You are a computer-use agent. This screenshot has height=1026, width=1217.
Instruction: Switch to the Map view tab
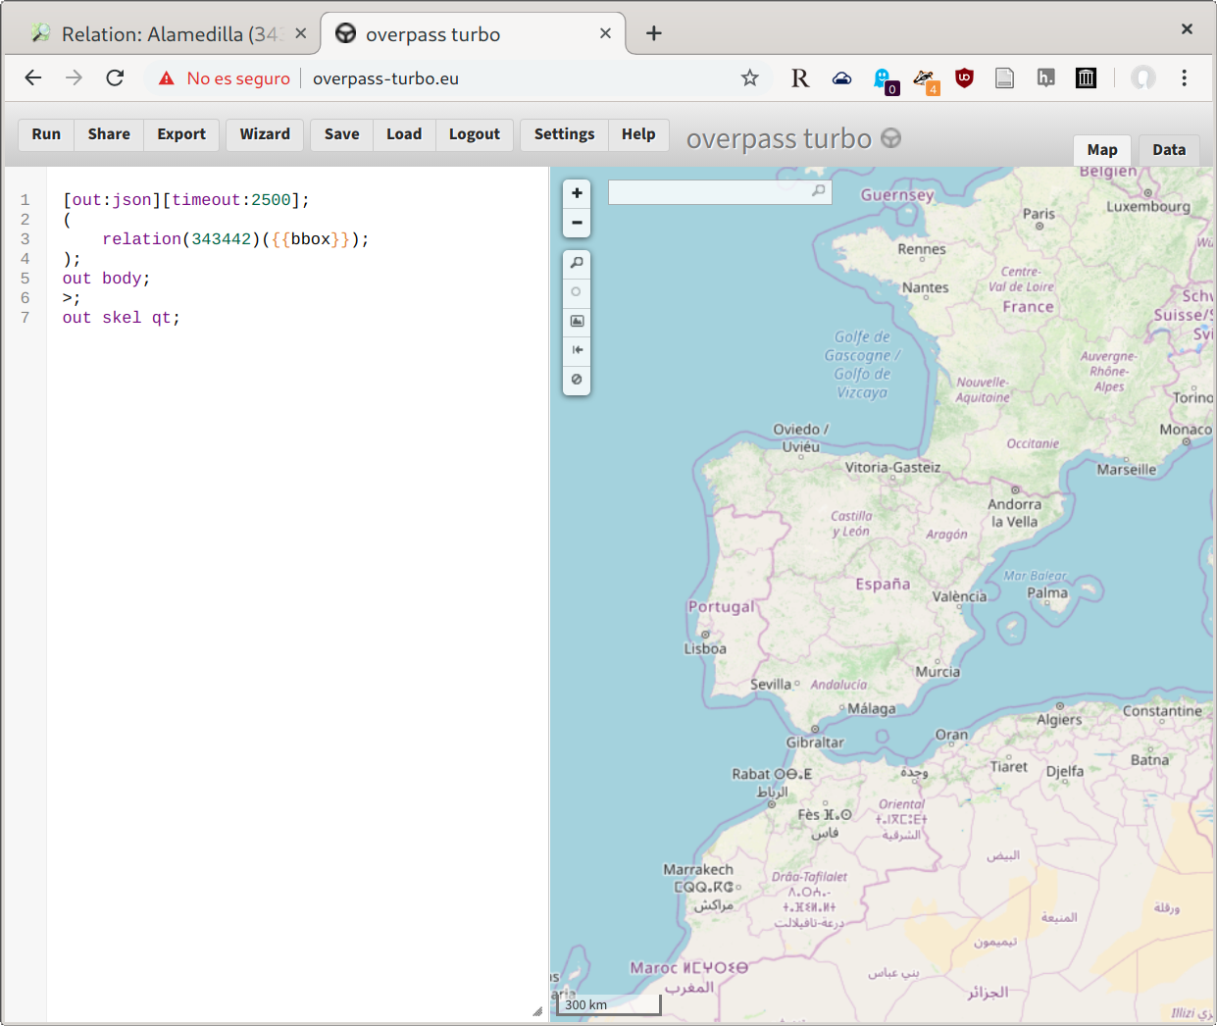(1102, 150)
